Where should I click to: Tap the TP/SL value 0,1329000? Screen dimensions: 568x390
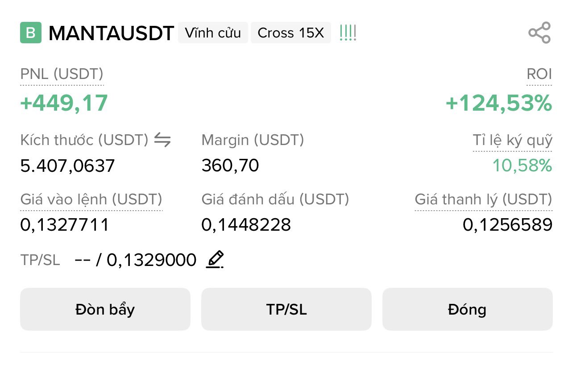(x=151, y=260)
